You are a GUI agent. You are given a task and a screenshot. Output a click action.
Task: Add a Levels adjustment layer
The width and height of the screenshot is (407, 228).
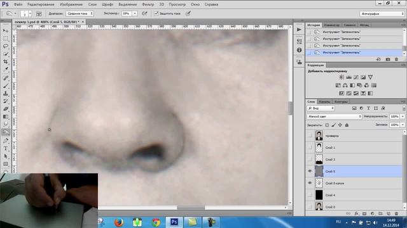coord(349,77)
